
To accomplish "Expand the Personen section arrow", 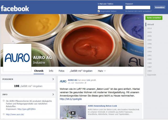I will point(53,79).
